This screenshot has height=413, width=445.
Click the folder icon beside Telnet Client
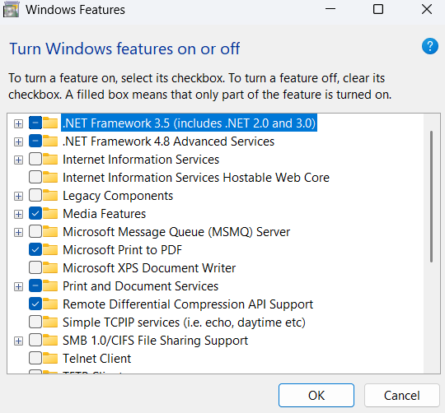click(x=50, y=359)
